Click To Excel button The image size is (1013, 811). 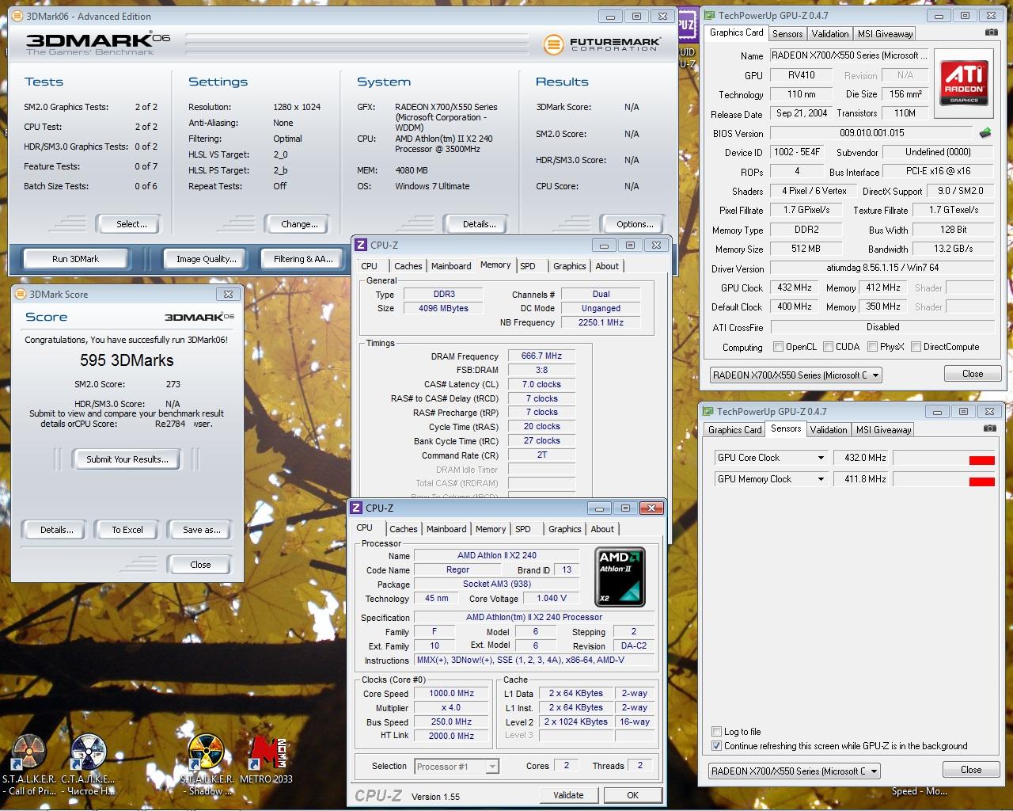127,530
